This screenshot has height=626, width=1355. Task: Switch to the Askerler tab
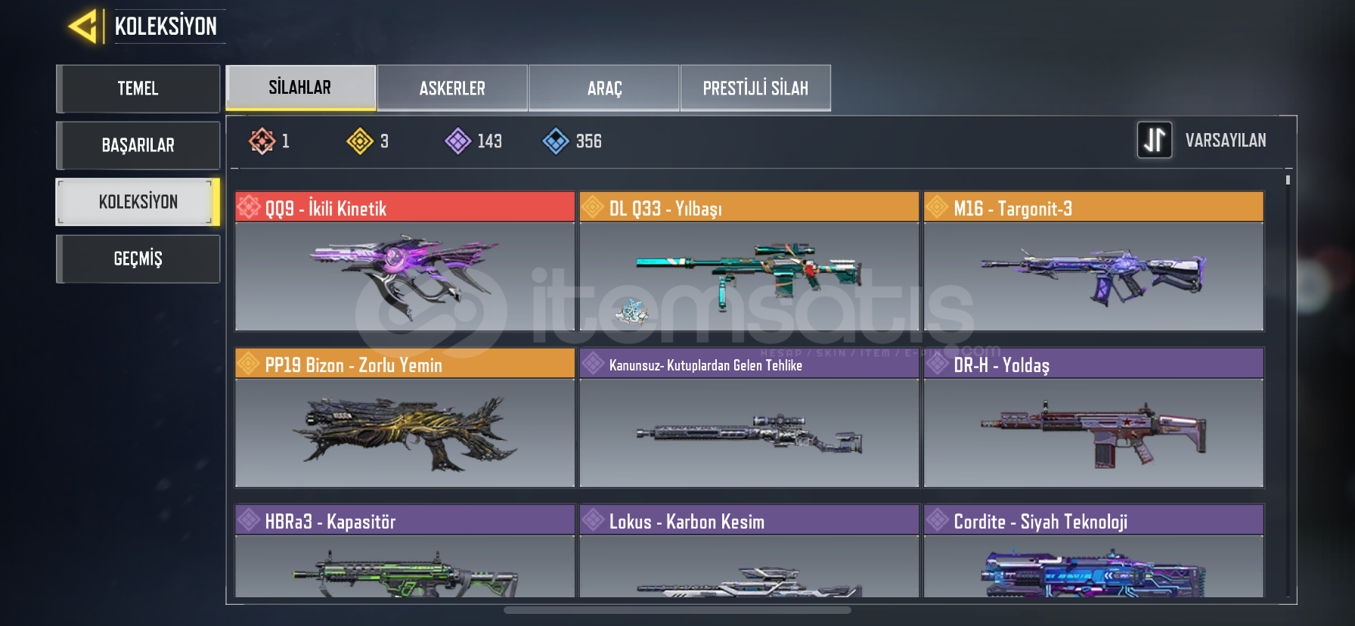[452, 88]
